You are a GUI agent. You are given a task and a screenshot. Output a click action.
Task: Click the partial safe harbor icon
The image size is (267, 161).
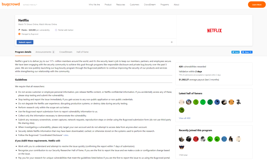(56, 30)
